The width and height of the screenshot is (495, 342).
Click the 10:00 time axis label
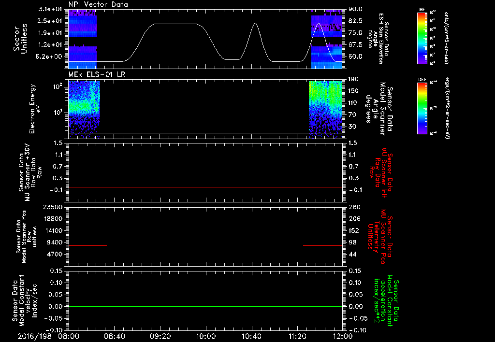coord(206,336)
